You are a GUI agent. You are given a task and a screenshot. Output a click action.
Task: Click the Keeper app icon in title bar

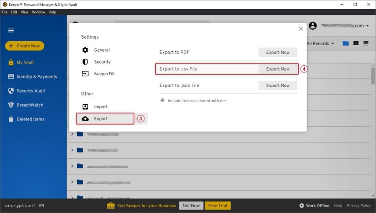tap(5, 4)
